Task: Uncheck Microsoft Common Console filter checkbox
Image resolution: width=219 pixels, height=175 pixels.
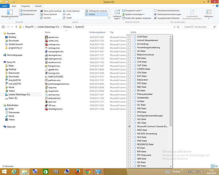Action: (x=129, y=127)
